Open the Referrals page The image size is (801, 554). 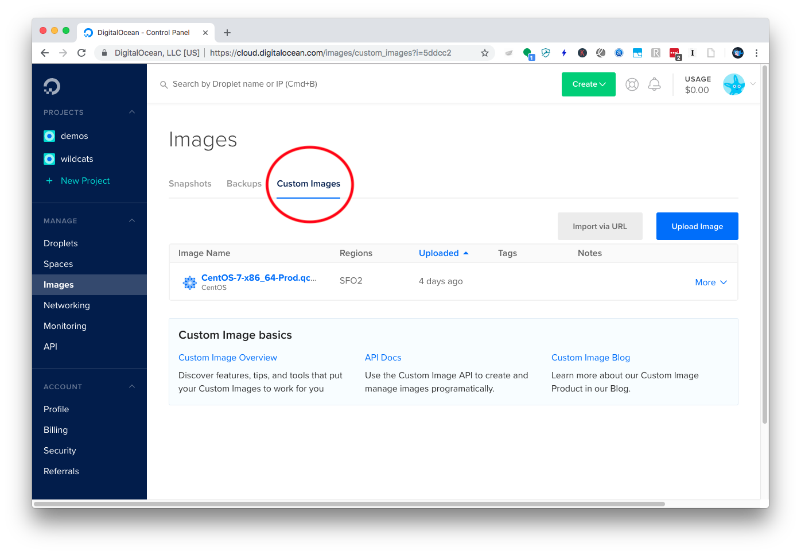point(61,471)
